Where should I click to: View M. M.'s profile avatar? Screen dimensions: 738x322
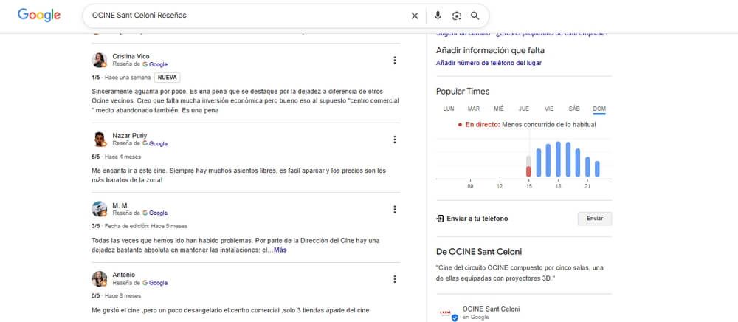coord(100,209)
